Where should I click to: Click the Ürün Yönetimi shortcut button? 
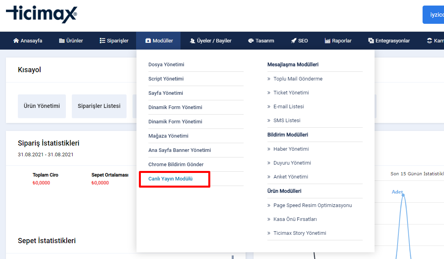(42, 106)
